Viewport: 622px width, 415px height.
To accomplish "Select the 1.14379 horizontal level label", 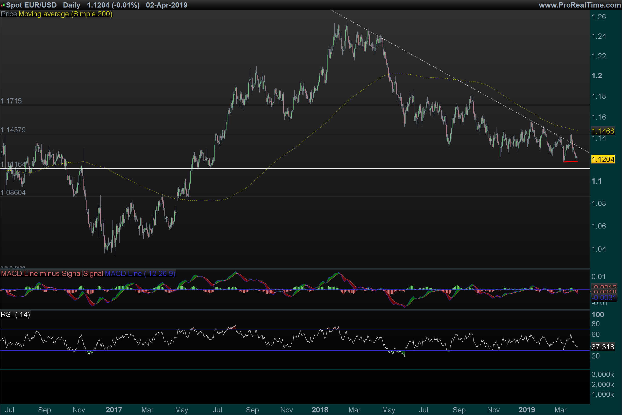I will pyautogui.click(x=13, y=130).
